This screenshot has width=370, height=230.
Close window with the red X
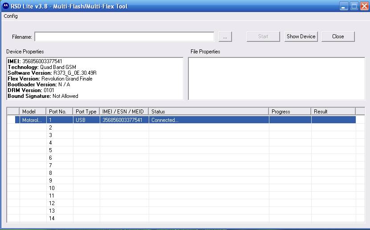coord(364,6)
